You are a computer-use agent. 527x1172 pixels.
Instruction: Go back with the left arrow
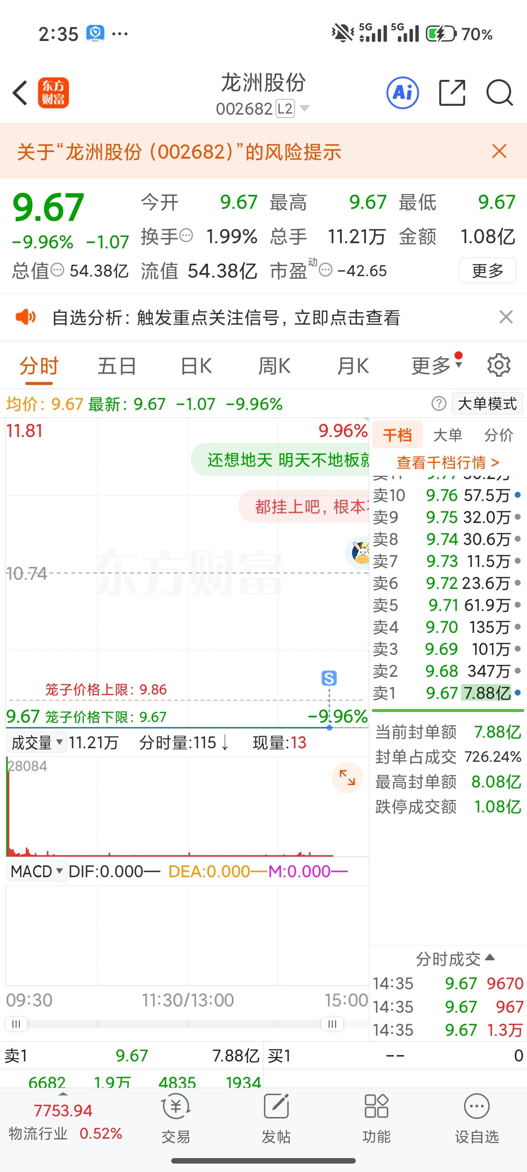click(20, 93)
